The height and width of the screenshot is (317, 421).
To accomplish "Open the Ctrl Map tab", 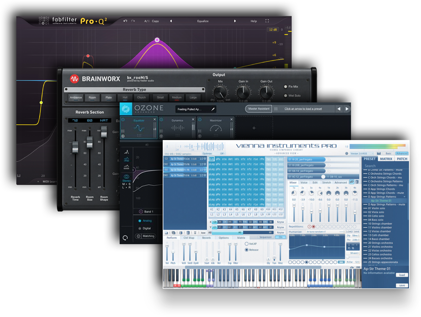I will (x=189, y=238).
